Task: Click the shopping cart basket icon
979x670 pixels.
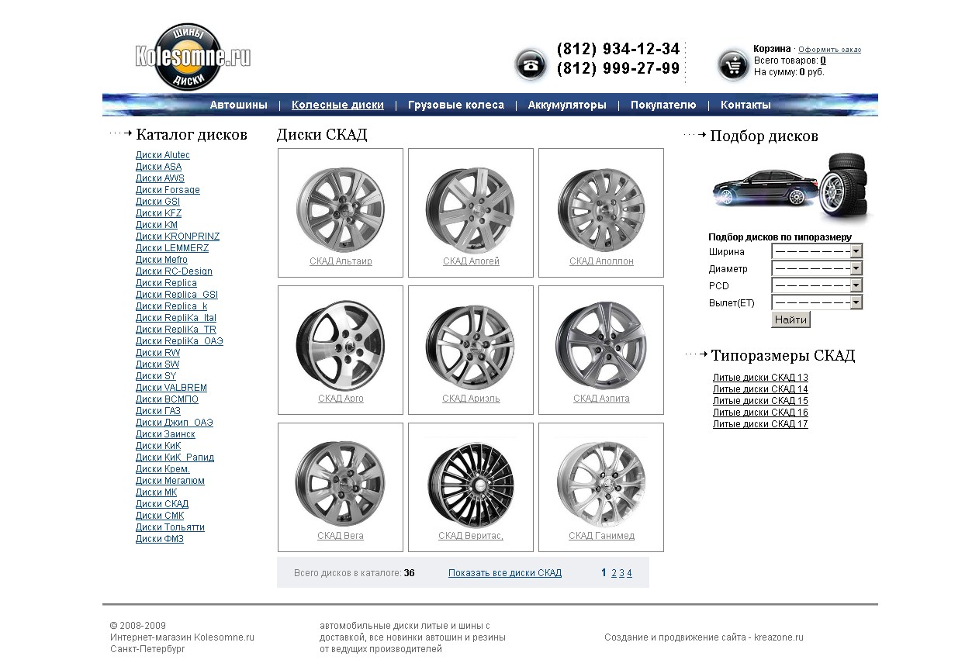Action: [733, 64]
